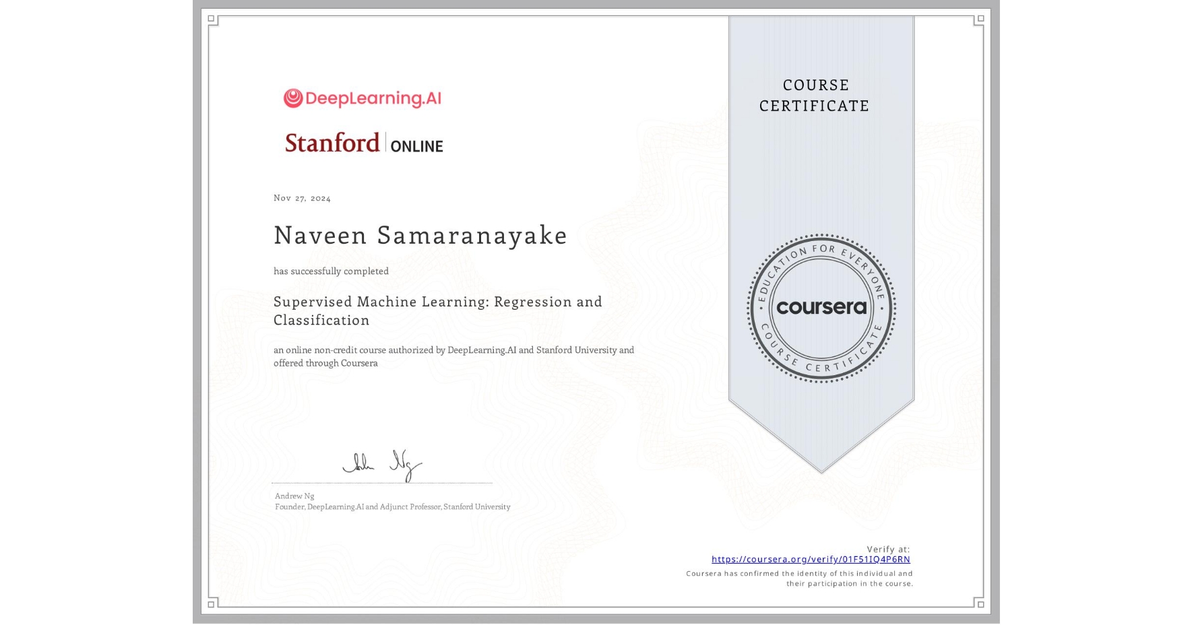Viewport: 1194px width, 625px height.
Task: Click the DeepLearning.AI logo
Action: [x=361, y=98]
